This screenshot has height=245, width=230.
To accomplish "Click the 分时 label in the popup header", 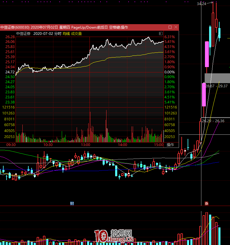I will [x=58, y=34].
